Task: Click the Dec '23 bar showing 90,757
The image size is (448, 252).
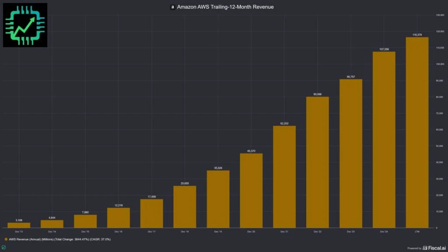Action: tap(350, 153)
